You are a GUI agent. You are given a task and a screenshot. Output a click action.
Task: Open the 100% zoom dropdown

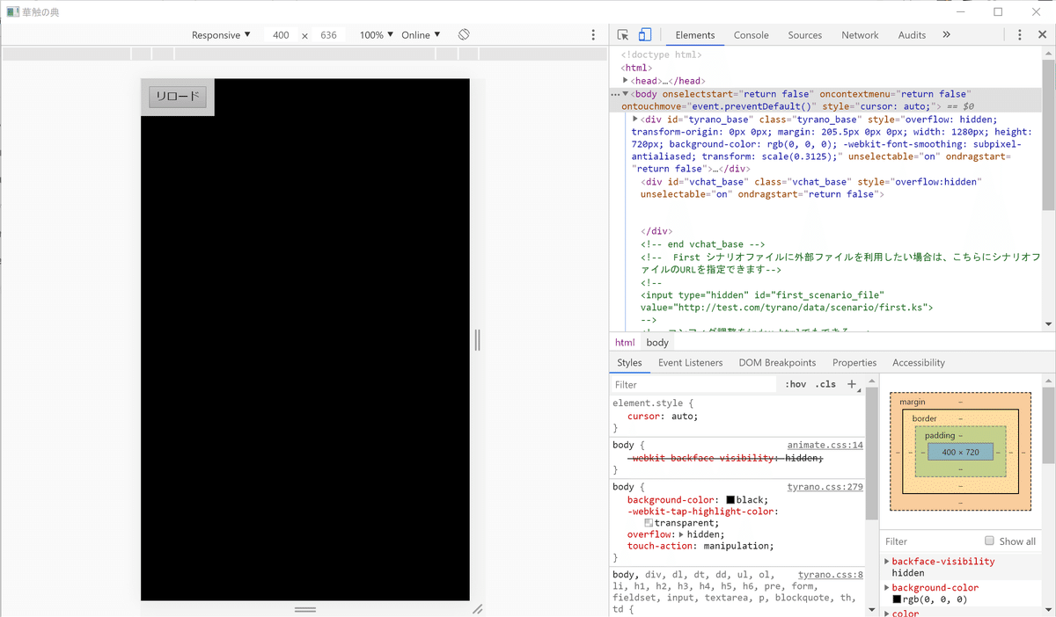point(377,35)
